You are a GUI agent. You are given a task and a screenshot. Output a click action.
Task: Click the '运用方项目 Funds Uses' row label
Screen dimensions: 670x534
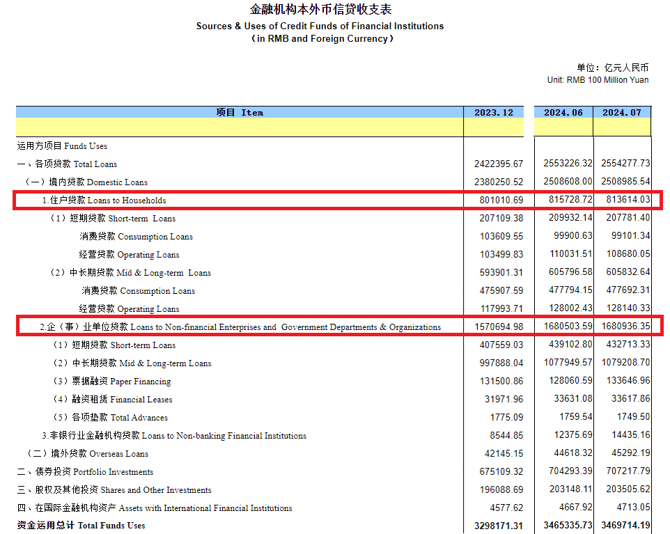(x=62, y=146)
